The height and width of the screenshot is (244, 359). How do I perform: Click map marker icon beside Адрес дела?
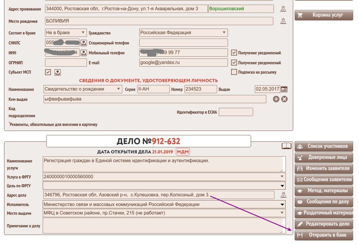click(283, 195)
